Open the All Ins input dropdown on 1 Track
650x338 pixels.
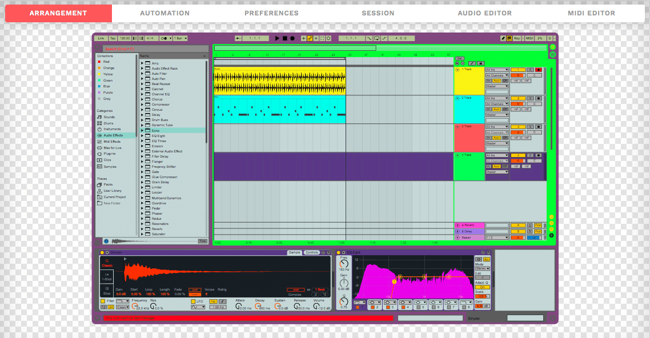pyautogui.click(x=496, y=70)
